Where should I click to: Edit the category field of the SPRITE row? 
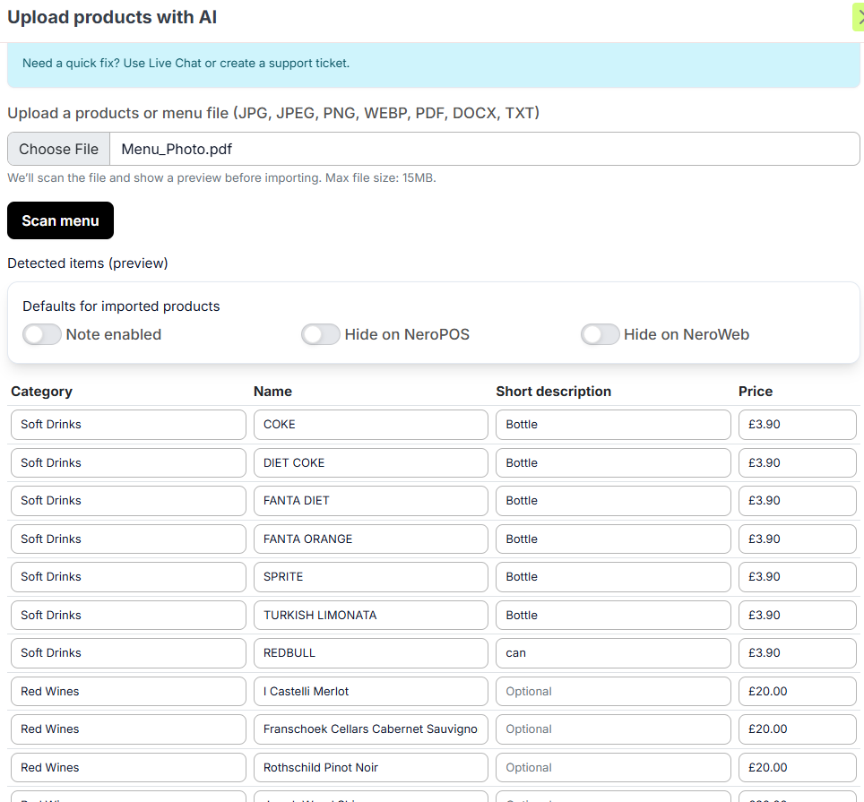coord(128,577)
